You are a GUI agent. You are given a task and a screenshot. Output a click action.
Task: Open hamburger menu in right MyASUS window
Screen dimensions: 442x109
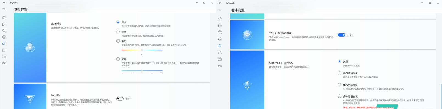(220, 10)
